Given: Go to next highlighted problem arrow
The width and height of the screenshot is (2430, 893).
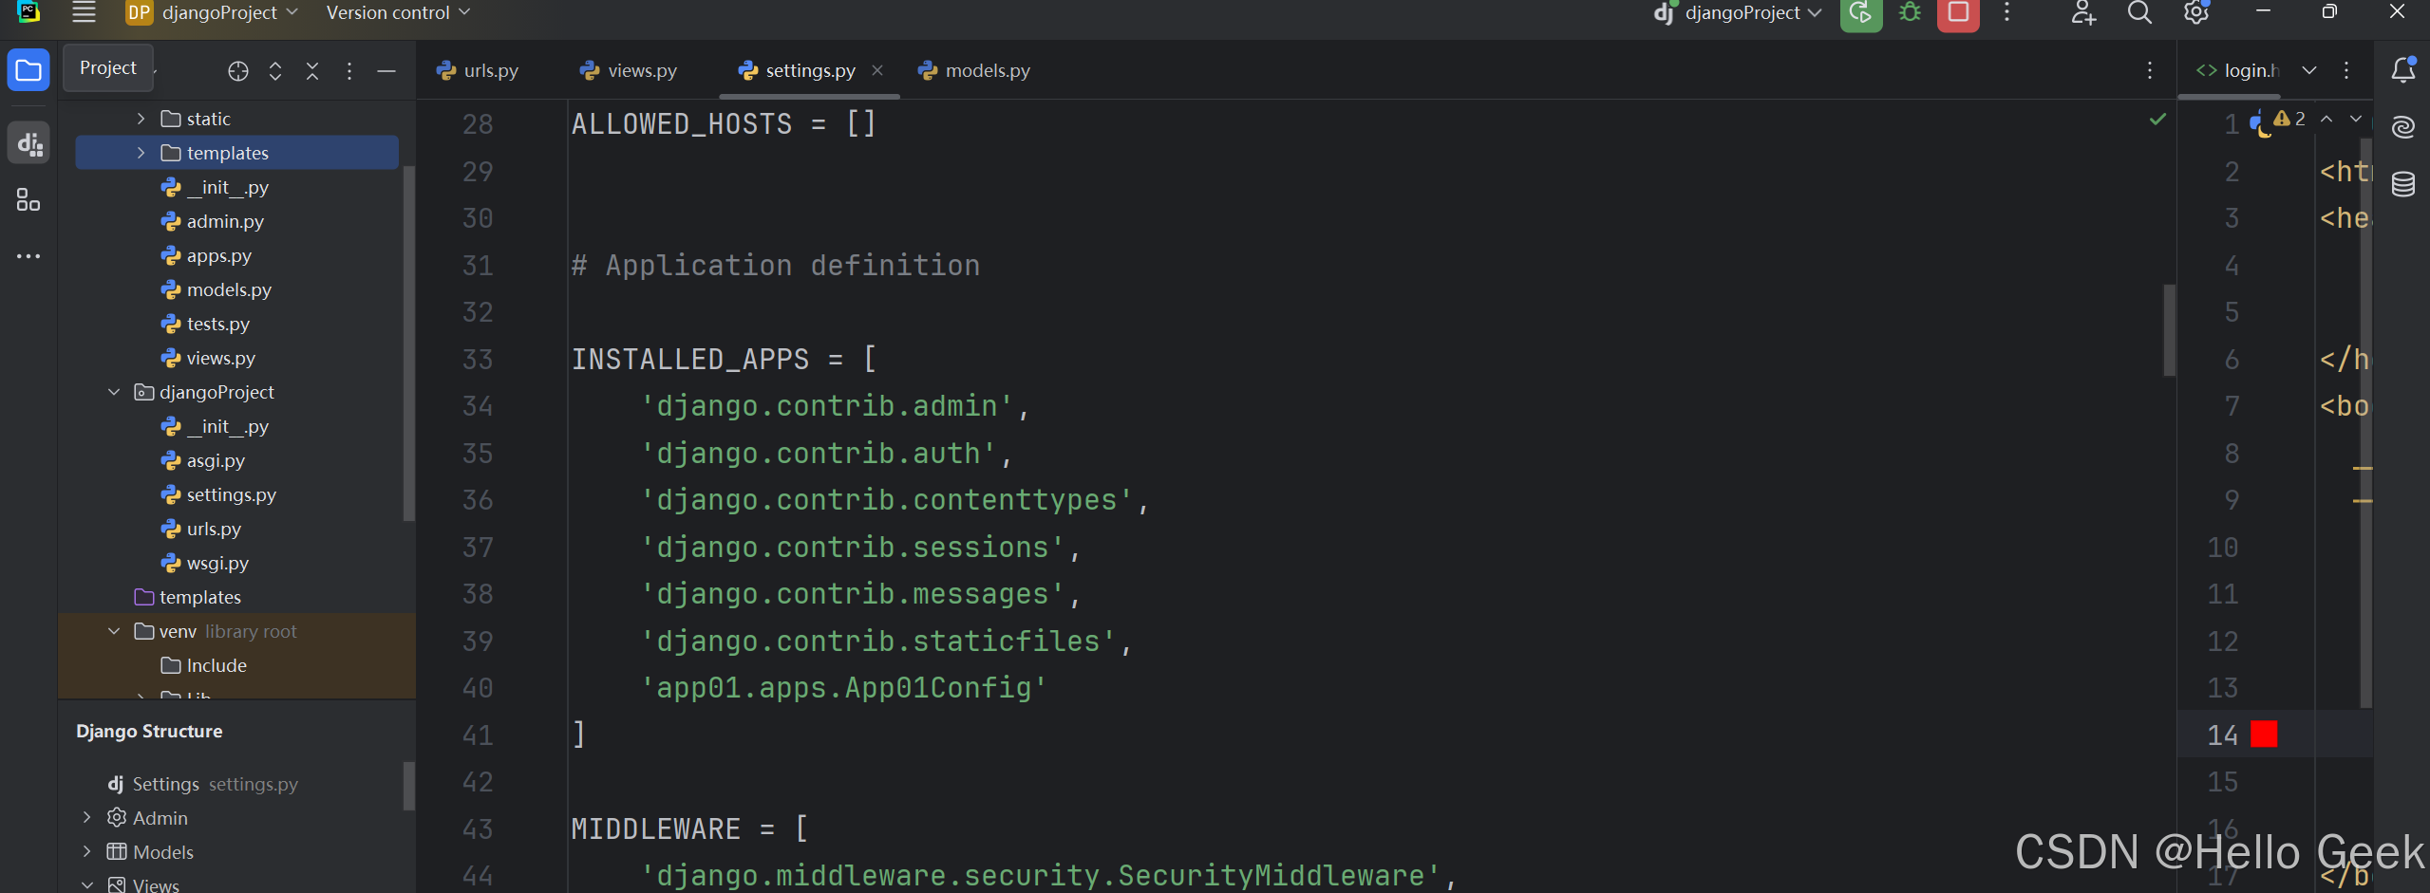Looking at the screenshot, I should point(2356,119).
